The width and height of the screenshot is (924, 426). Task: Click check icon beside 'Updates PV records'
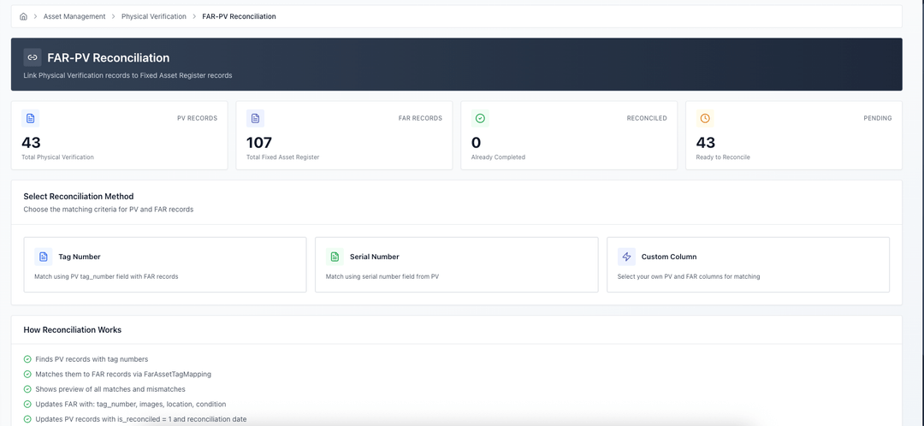tap(27, 419)
